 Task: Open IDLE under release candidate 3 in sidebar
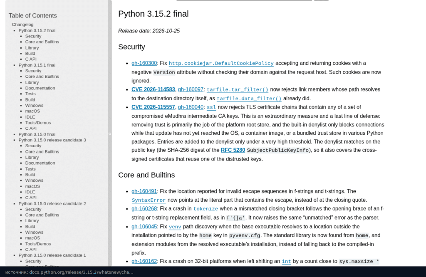click(x=30, y=192)
